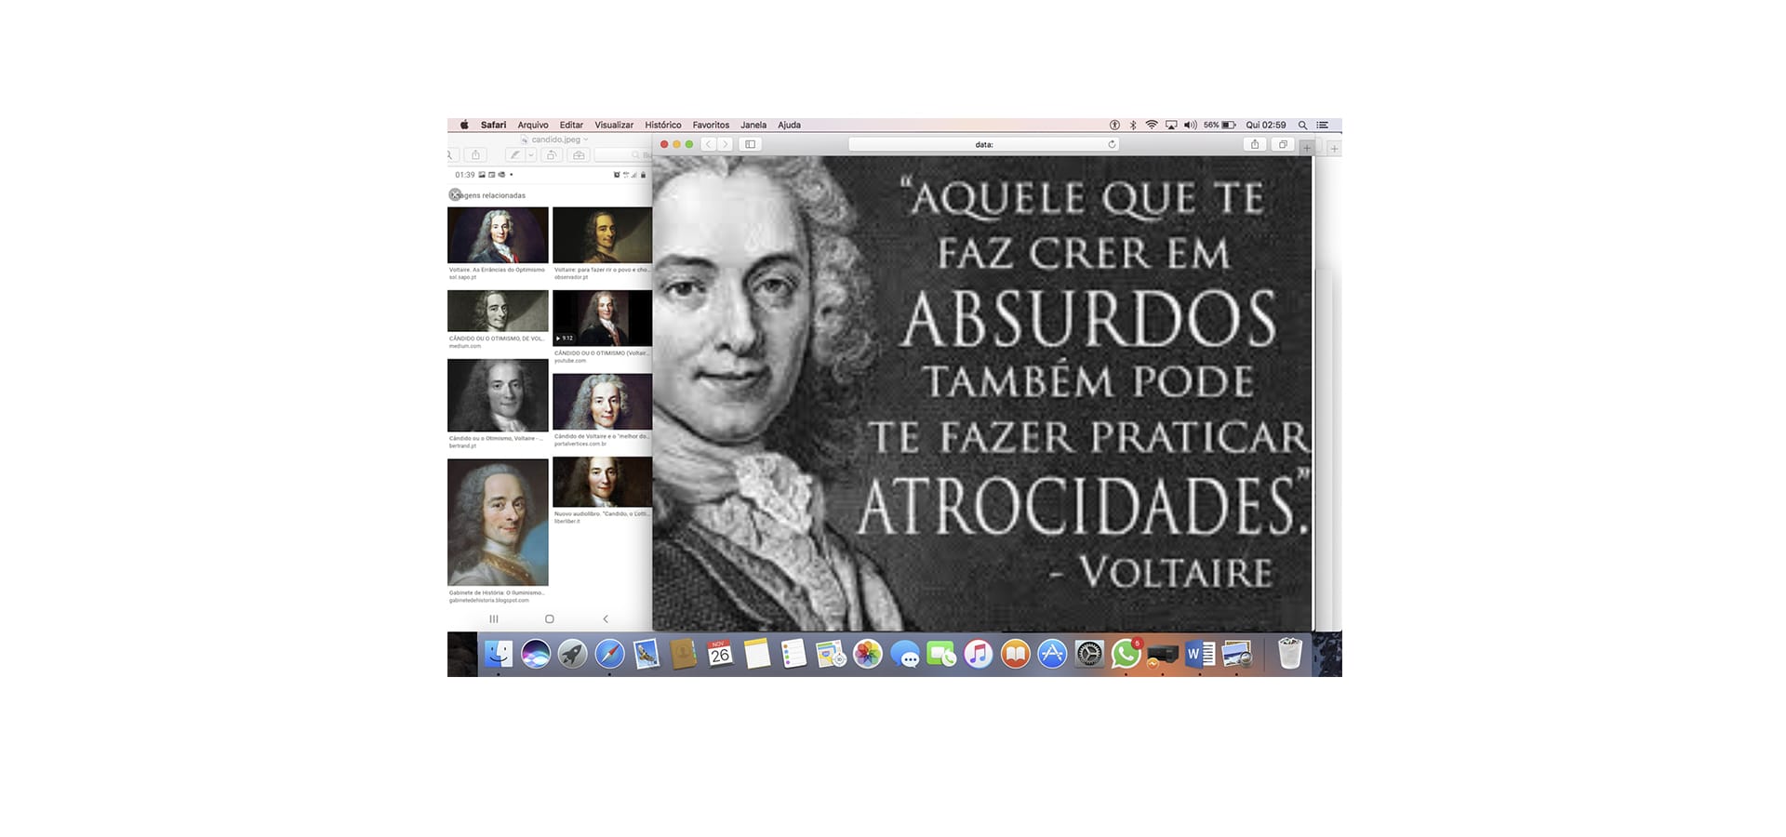Open the Editar menu
1786x837 pixels.
[571, 125]
